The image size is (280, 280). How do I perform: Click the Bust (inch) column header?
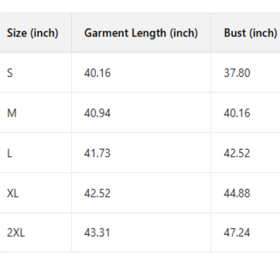click(250, 33)
